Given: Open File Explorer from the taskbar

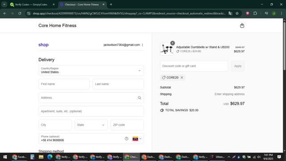Looking at the screenshot, I should [x=41, y=157].
